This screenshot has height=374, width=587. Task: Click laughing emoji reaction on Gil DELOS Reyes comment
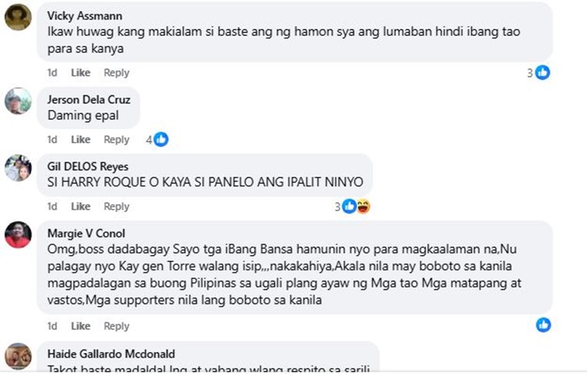click(x=363, y=207)
